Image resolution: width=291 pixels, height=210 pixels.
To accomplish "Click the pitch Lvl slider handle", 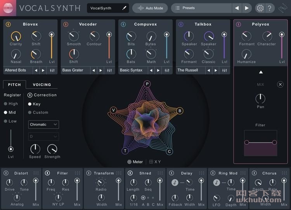I will point(11,149).
